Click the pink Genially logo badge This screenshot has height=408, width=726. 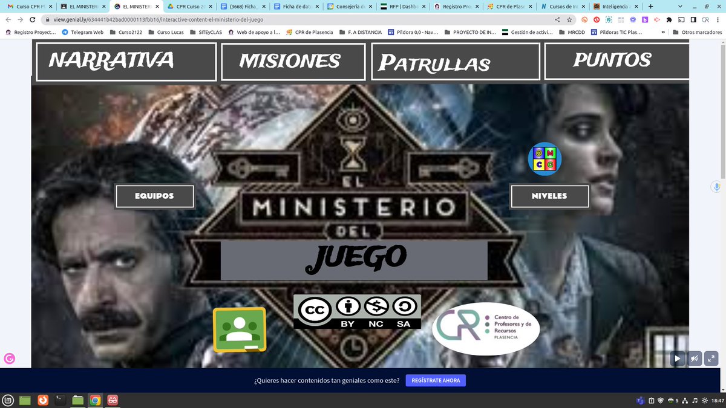pos(9,358)
